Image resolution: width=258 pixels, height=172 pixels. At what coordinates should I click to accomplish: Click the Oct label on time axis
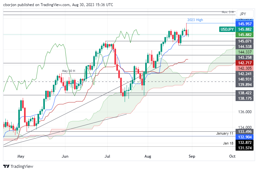coord(232,156)
